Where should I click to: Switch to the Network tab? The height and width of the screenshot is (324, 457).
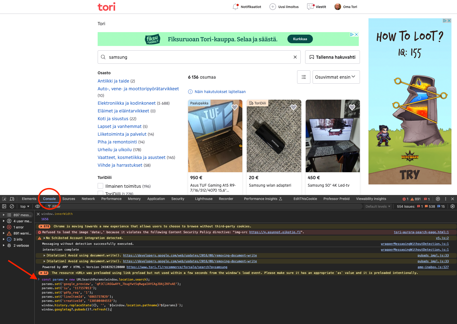click(x=88, y=199)
